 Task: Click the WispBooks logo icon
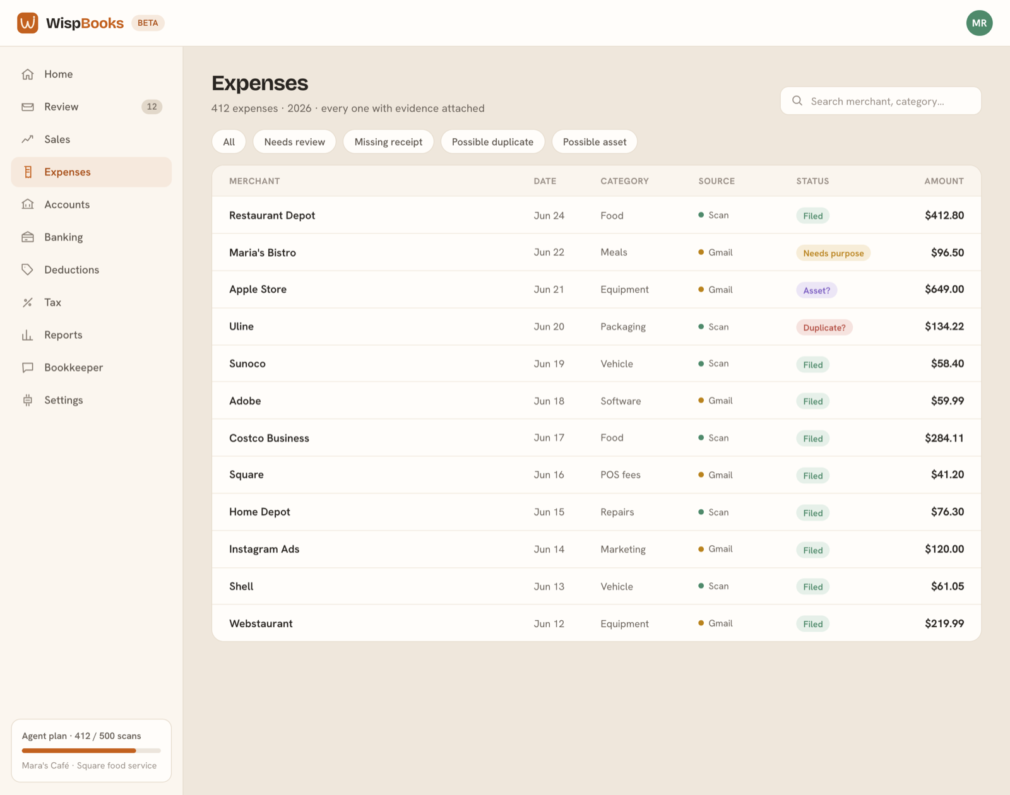tap(28, 23)
